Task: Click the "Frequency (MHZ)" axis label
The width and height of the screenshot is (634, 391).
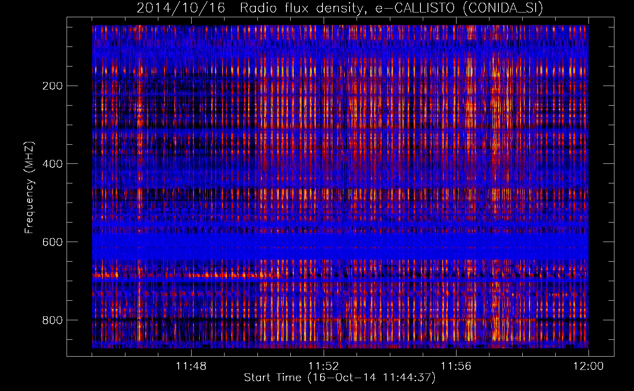Action: coord(29,187)
